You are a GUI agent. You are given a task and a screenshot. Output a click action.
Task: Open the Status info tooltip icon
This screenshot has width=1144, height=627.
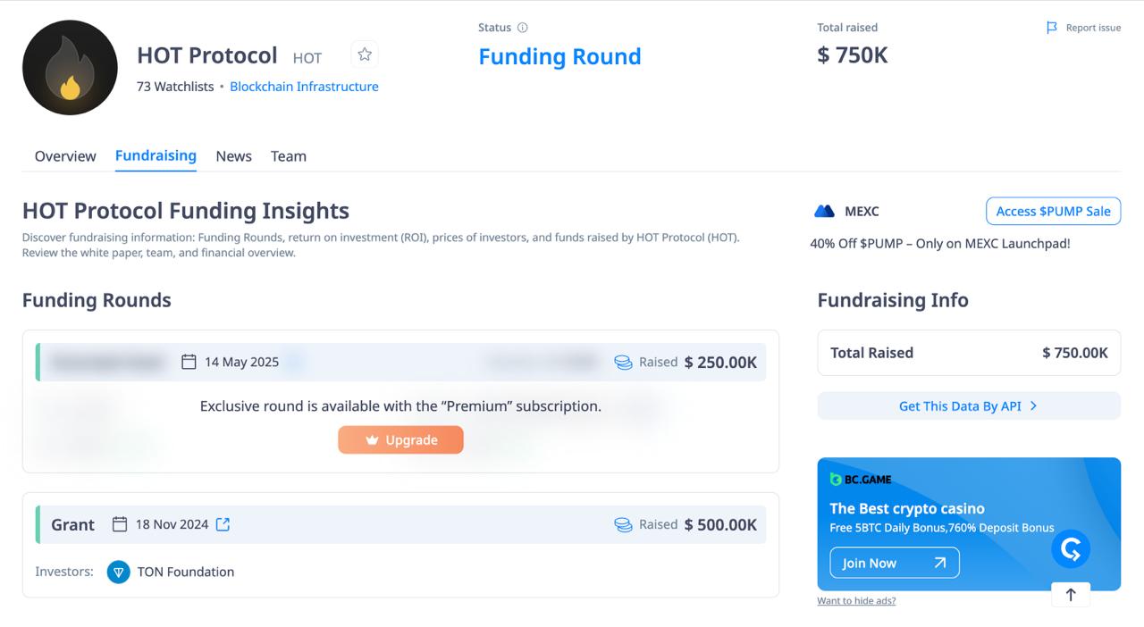click(523, 28)
